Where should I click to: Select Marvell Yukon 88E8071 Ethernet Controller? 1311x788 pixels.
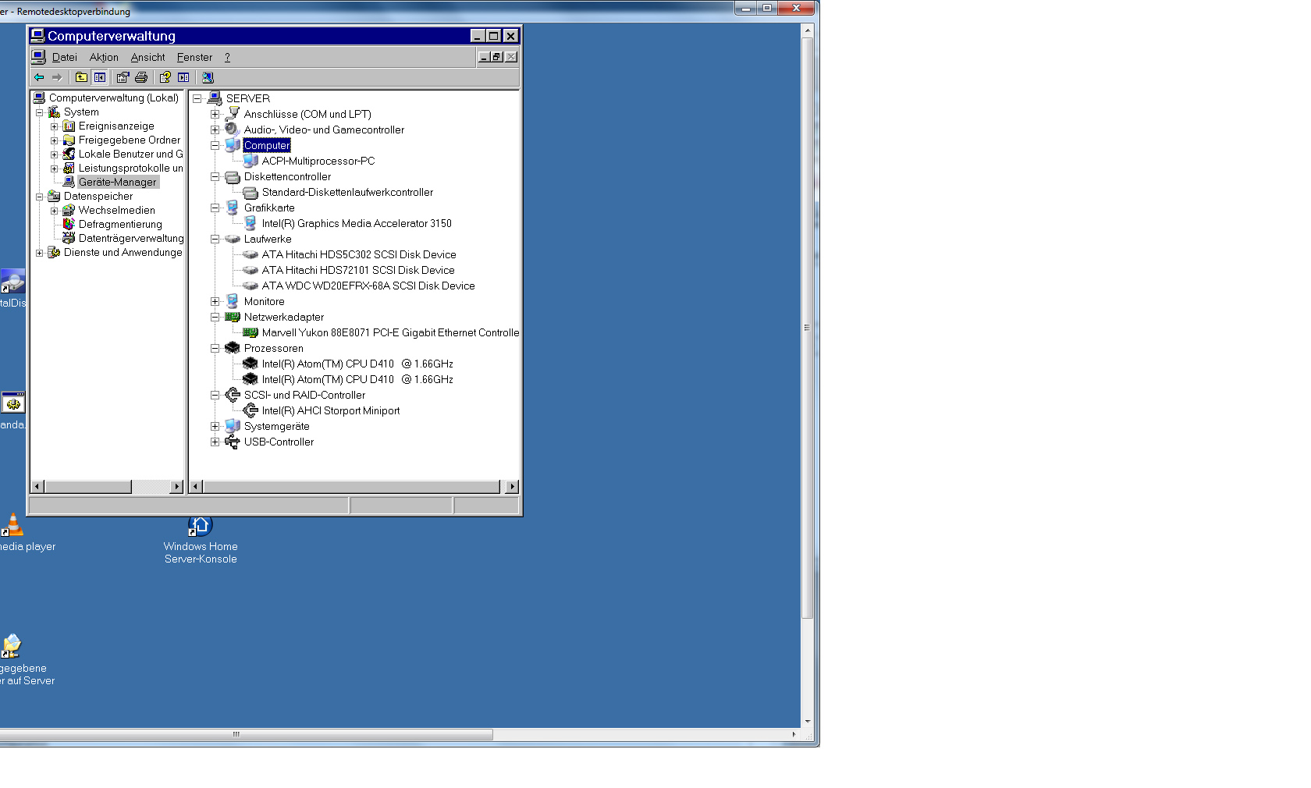coord(390,332)
